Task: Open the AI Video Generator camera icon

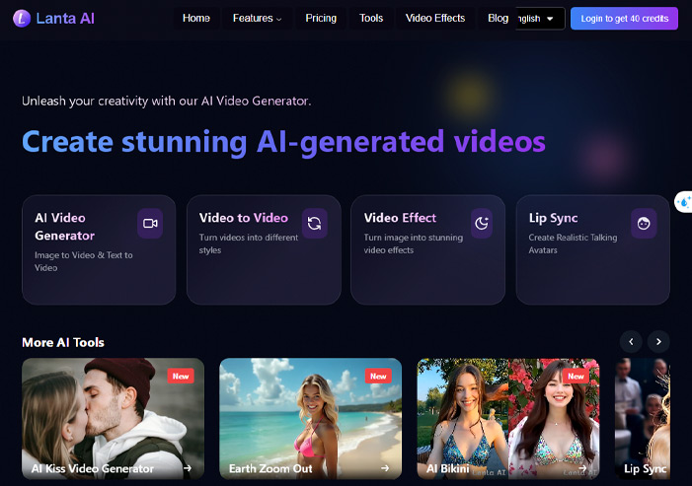Action: 150,224
